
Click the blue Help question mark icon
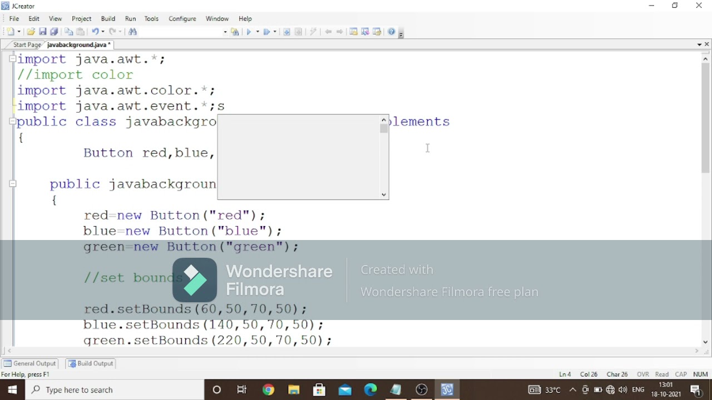(x=392, y=32)
